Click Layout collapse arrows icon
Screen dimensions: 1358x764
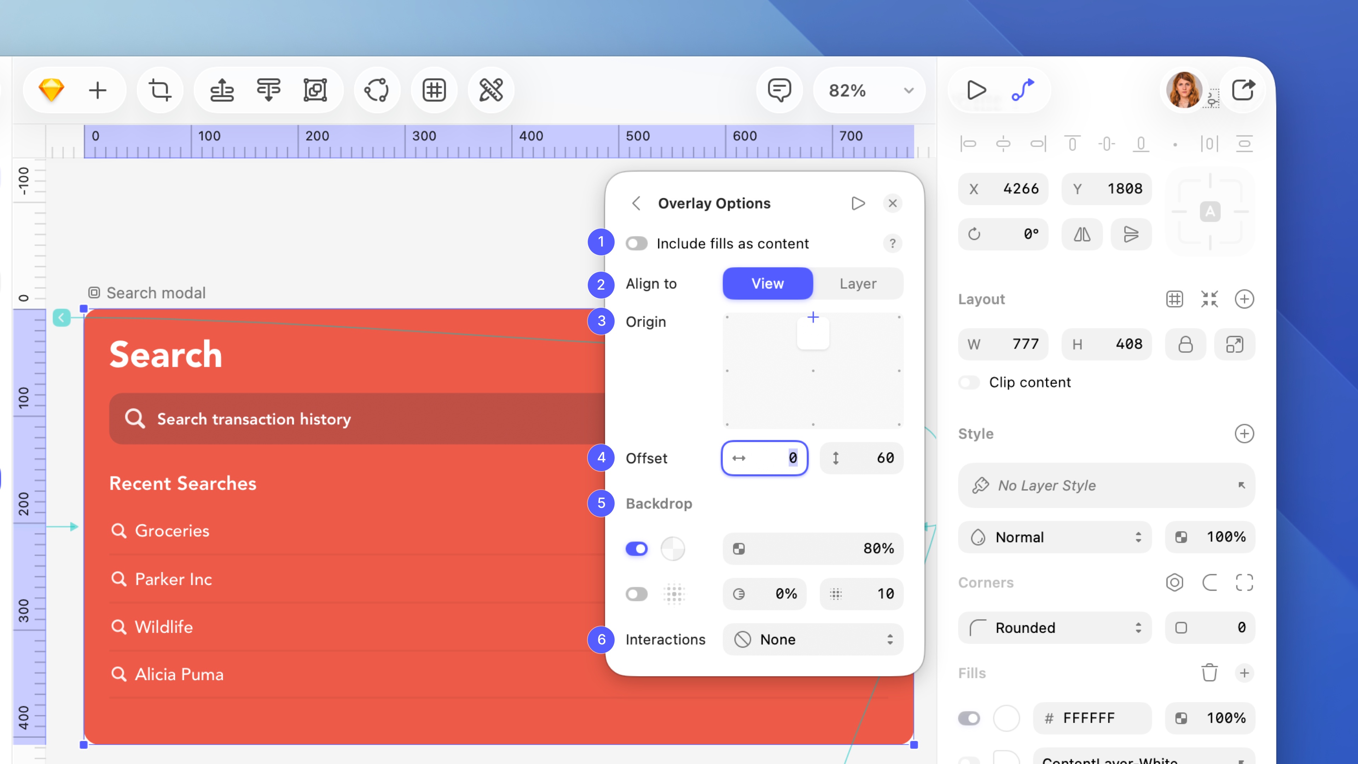point(1209,299)
